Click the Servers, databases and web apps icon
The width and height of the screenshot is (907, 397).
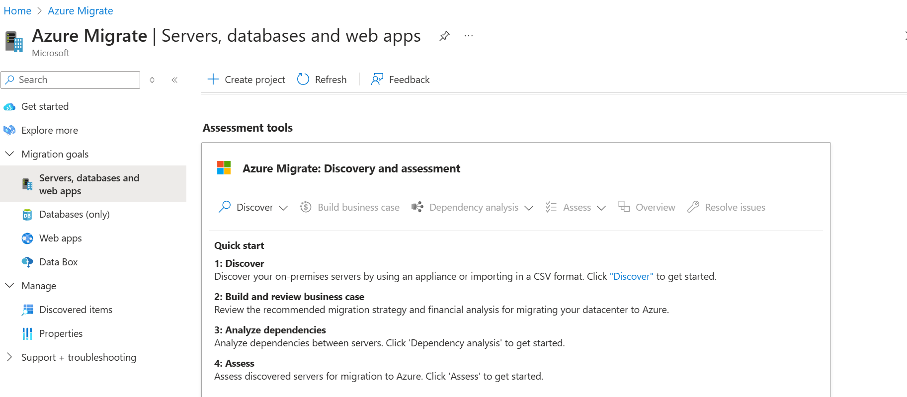coord(27,184)
